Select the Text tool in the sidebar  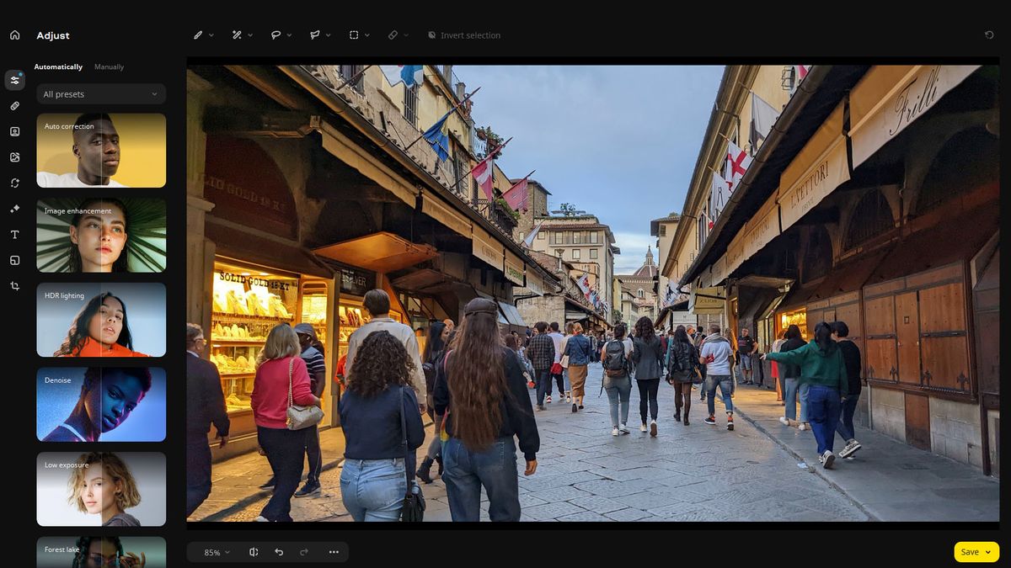[14, 234]
